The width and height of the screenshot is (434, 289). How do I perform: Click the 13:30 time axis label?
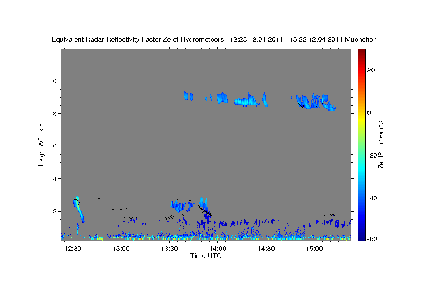[x=170, y=249]
